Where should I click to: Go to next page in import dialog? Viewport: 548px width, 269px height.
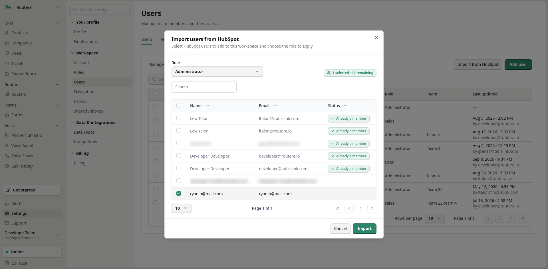360,208
